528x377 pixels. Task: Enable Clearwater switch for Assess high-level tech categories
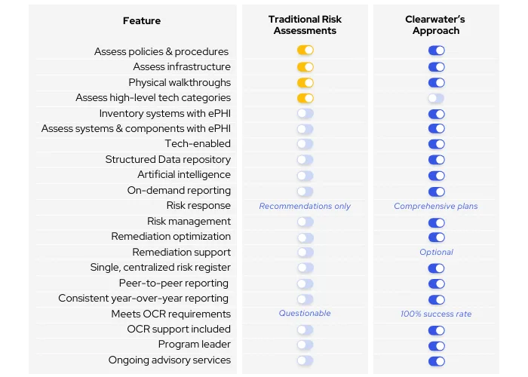pos(436,98)
